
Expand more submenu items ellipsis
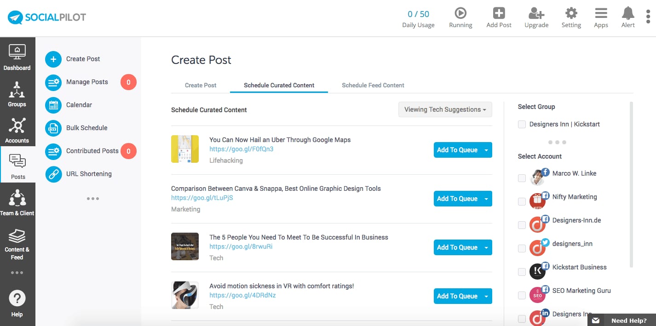pyautogui.click(x=93, y=199)
